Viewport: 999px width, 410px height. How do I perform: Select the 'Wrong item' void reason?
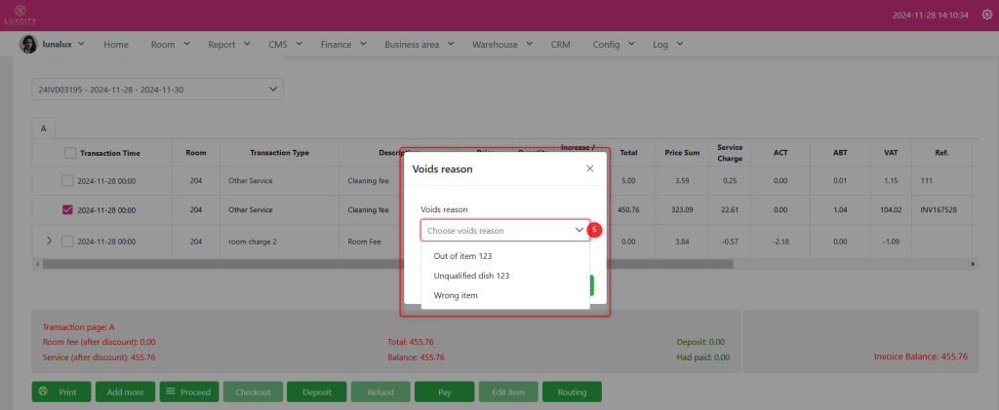(x=456, y=295)
